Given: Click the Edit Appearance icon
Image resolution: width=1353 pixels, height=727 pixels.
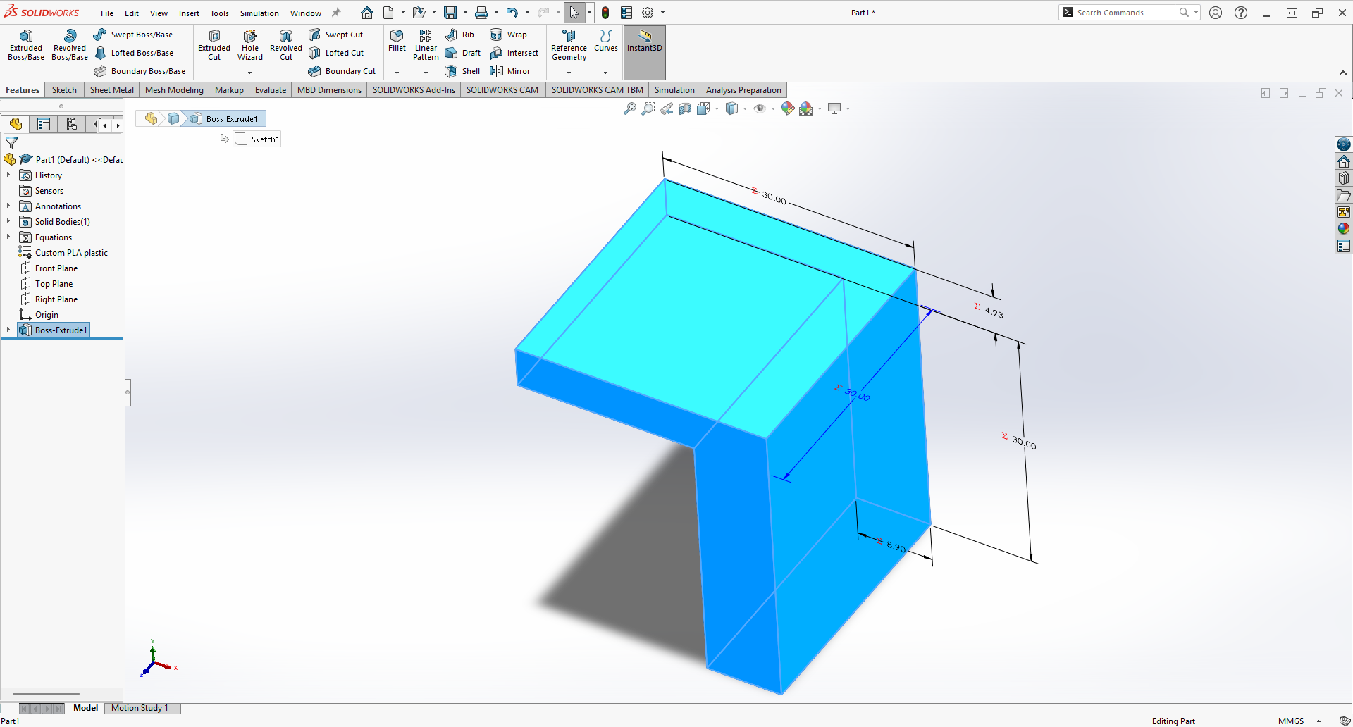Looking at the screenshot, I should point(788,108).
